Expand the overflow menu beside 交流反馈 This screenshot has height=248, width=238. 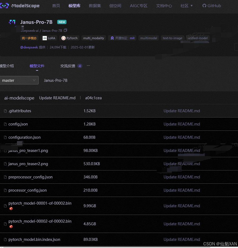coord(88,66)
